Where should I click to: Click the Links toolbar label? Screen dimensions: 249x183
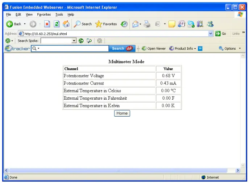coord(236,34)
